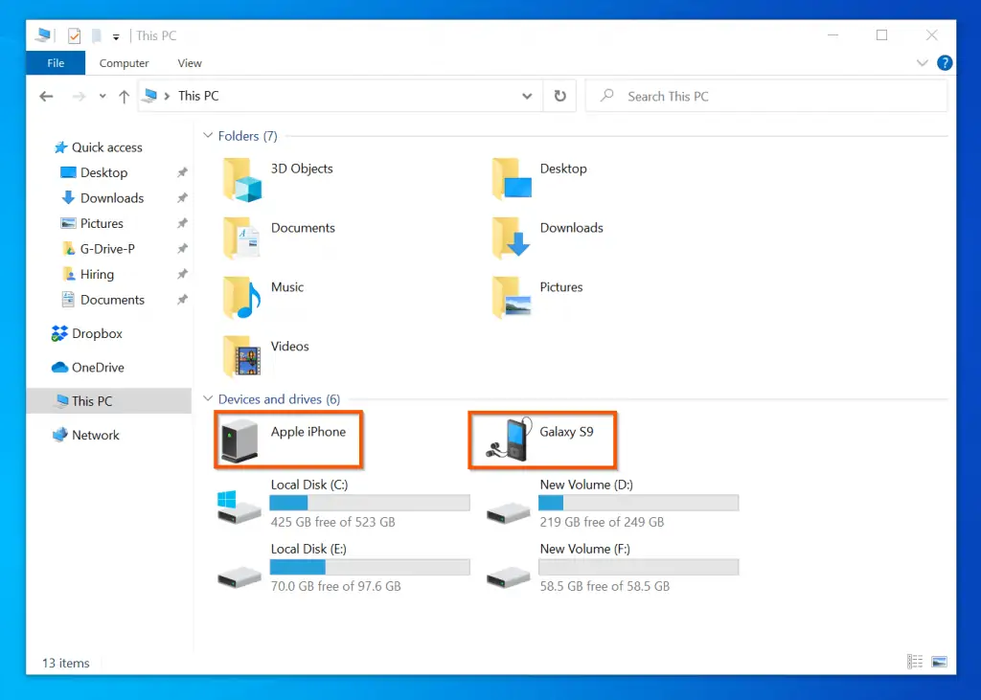
Task: Select the Galaxy S9 device icon
Action: click(x=509, y=440)
